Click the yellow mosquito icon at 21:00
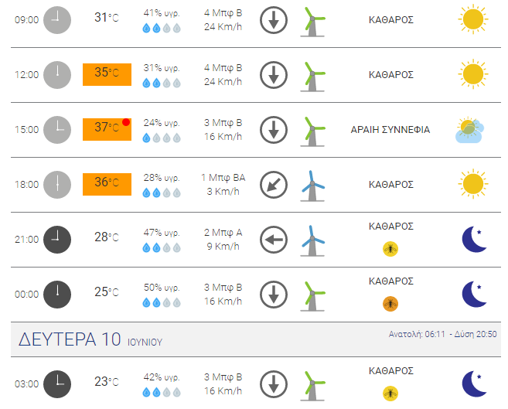Viewport: 508px width, 409px height. [x=390, y=249]
